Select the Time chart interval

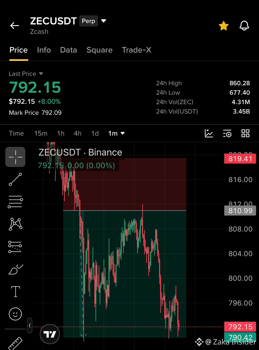coord(16,133)
